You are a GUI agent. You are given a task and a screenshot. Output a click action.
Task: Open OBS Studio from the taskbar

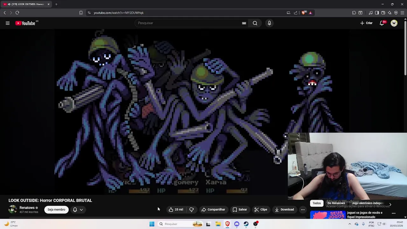(256, 224)
